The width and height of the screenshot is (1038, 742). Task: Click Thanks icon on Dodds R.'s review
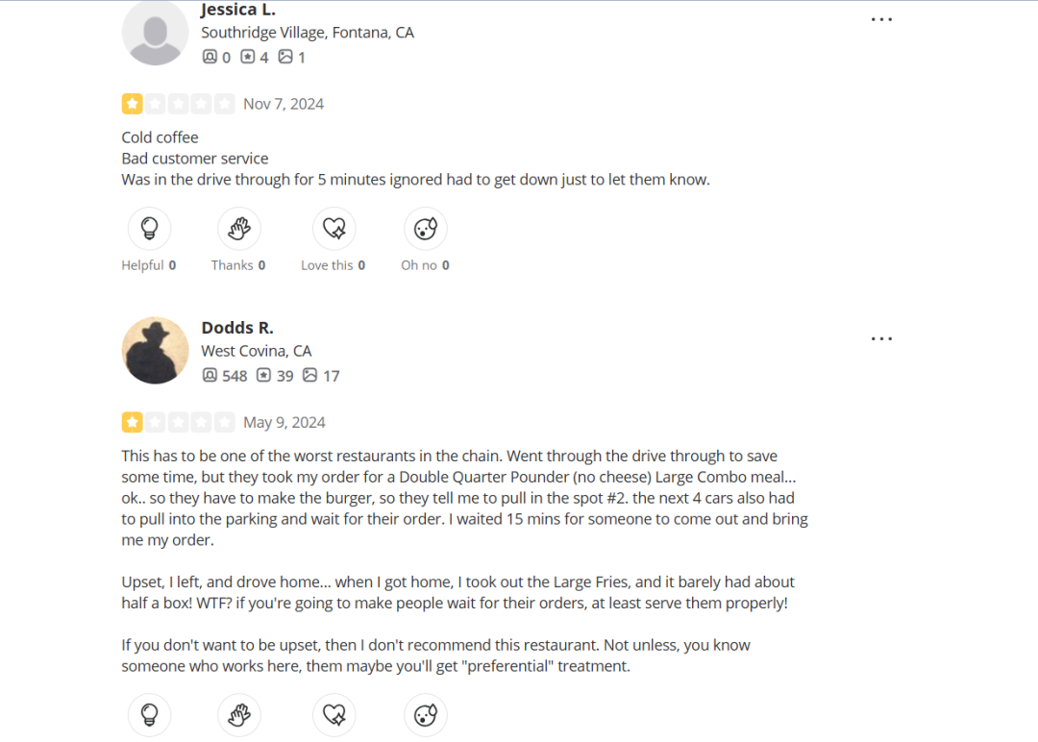pyautogui.click(x=238, y=715)
